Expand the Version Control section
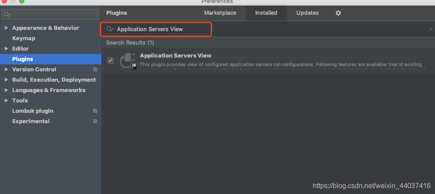Screen dimensions: 435x194 [6, 70]
